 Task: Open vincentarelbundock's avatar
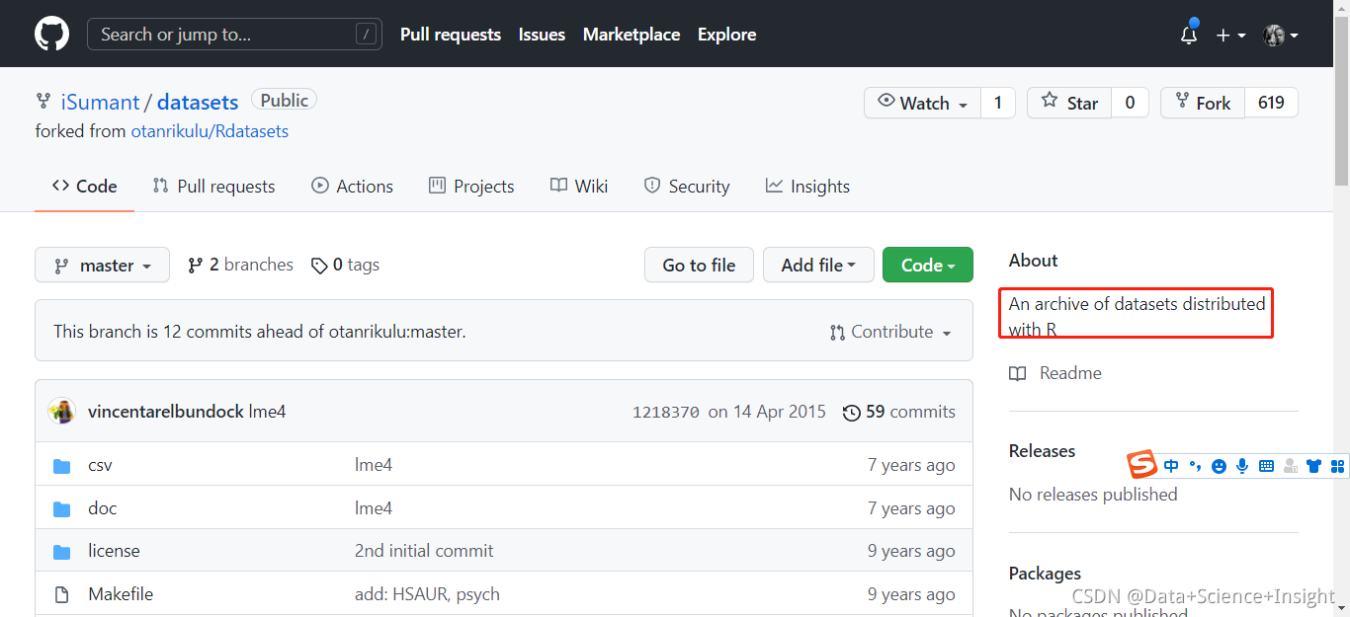pos(62,412)
